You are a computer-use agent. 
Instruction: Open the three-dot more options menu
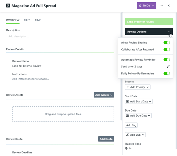click(x=162, y=5)
